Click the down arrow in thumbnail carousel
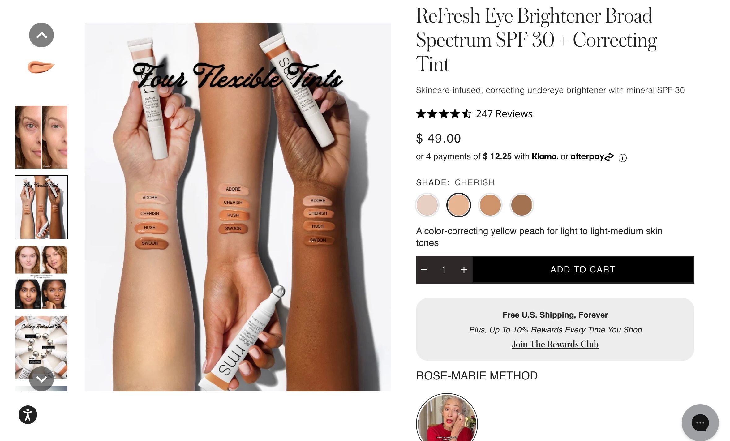This screenshot has height=441, width=730. tap(41, 379)
